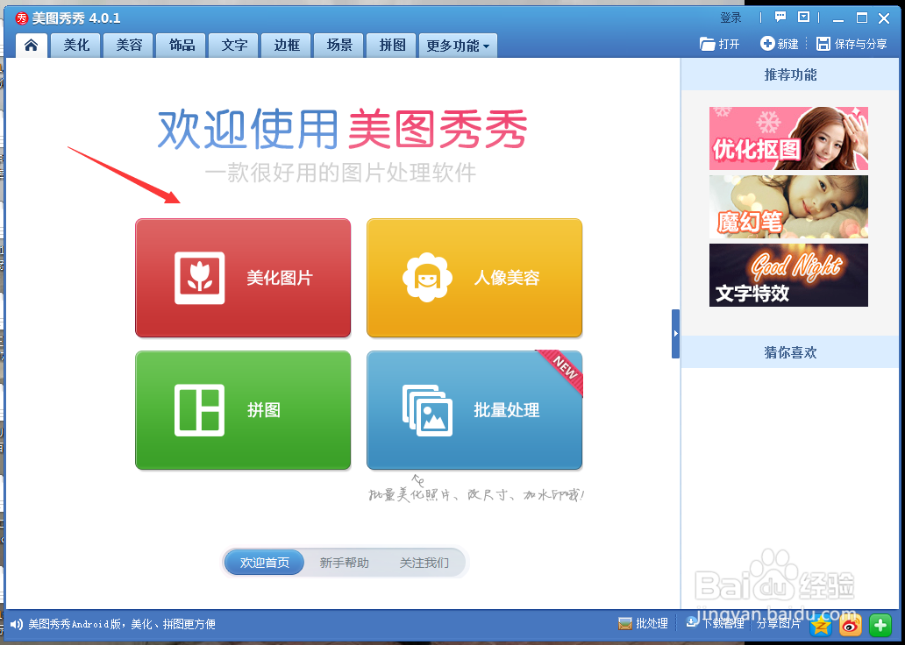Click the 推荐功能 panel header

pos(790,74)
